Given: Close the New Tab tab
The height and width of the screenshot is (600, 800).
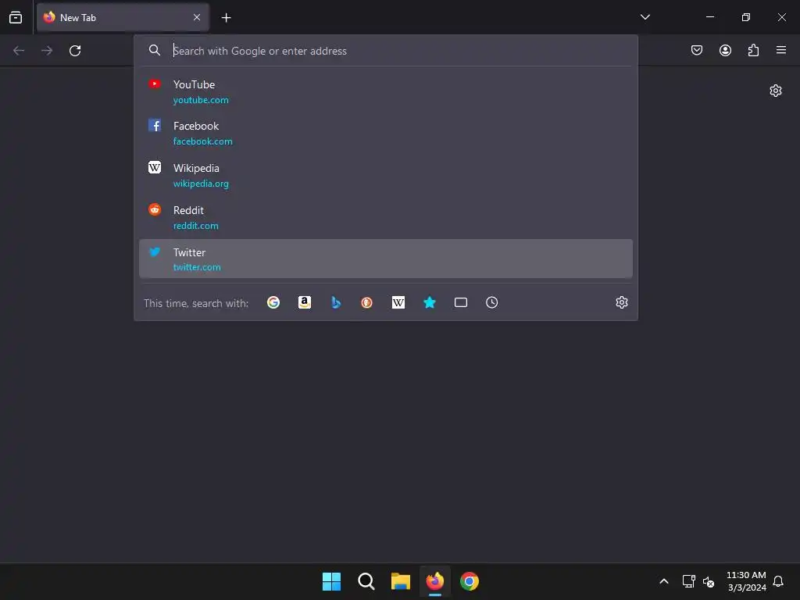Looking at the screenshot, I should pyautogui.click(x=197, y=17).
